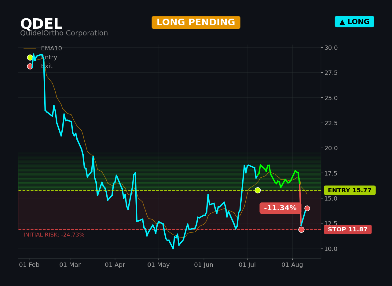Click the 22.5 y-axis label
The width and height of the screenshot is (392, 286).
point(331,123)
